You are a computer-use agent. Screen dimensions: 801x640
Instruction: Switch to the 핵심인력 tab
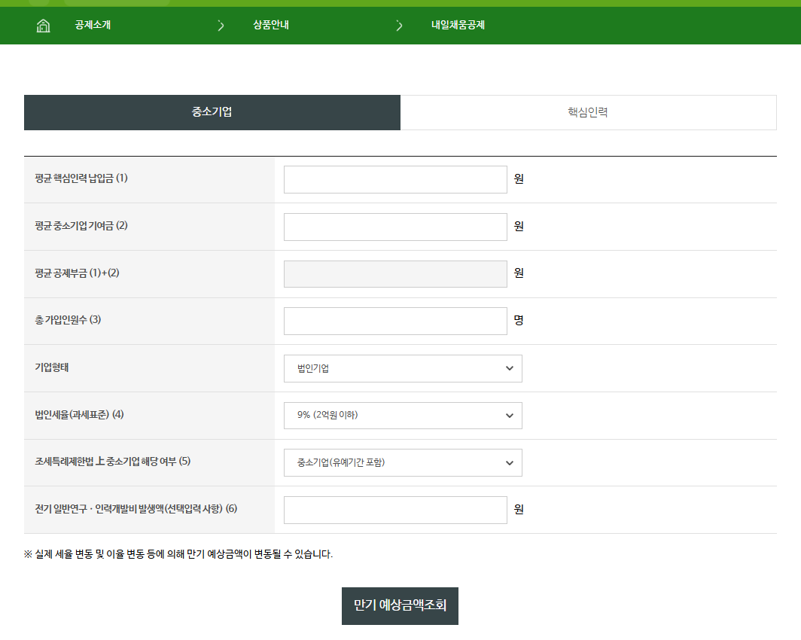pyautogui.click(x=588, y=112)
